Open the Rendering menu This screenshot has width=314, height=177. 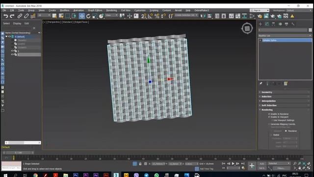(111, 10)
